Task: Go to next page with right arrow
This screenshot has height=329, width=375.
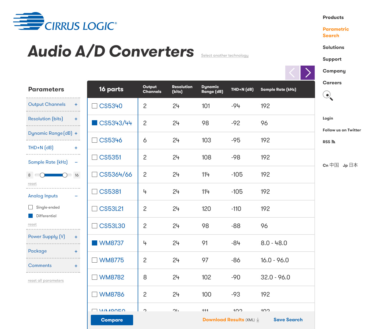Action: click(x=307, y=73)
